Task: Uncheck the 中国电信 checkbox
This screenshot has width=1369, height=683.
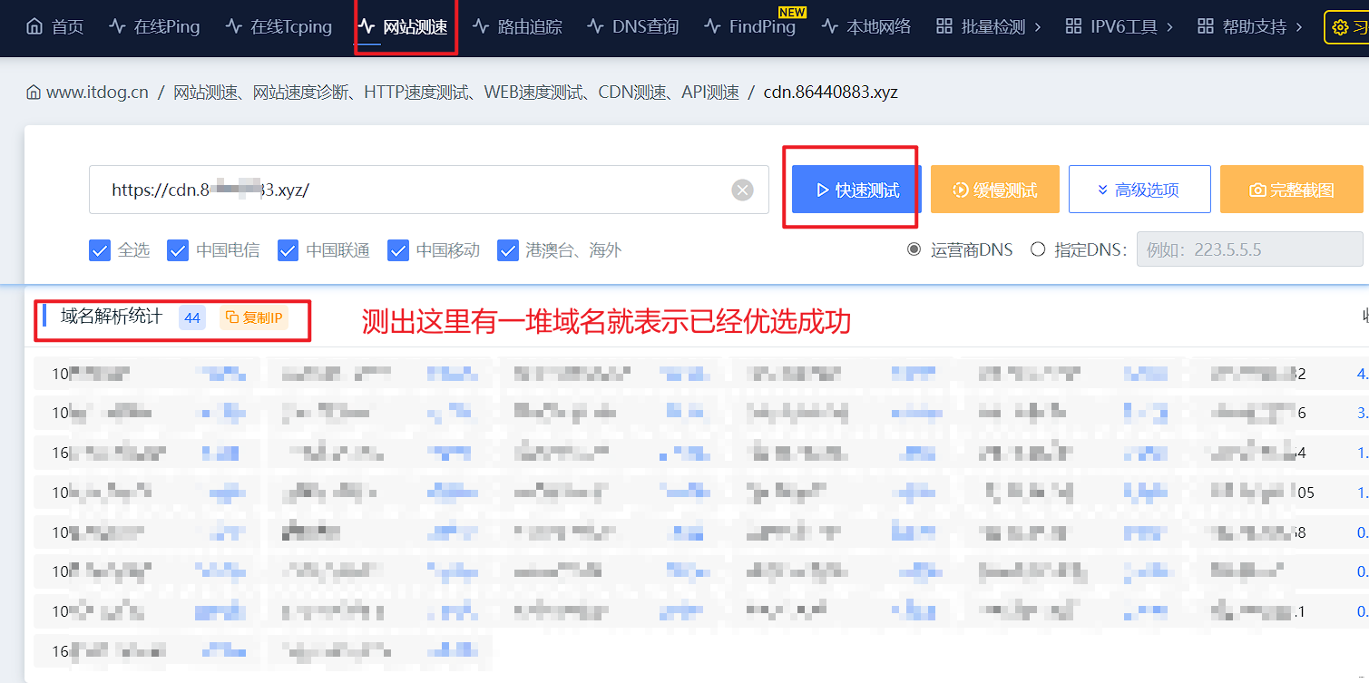Action: pyautogui.click(x=178, y=250)
